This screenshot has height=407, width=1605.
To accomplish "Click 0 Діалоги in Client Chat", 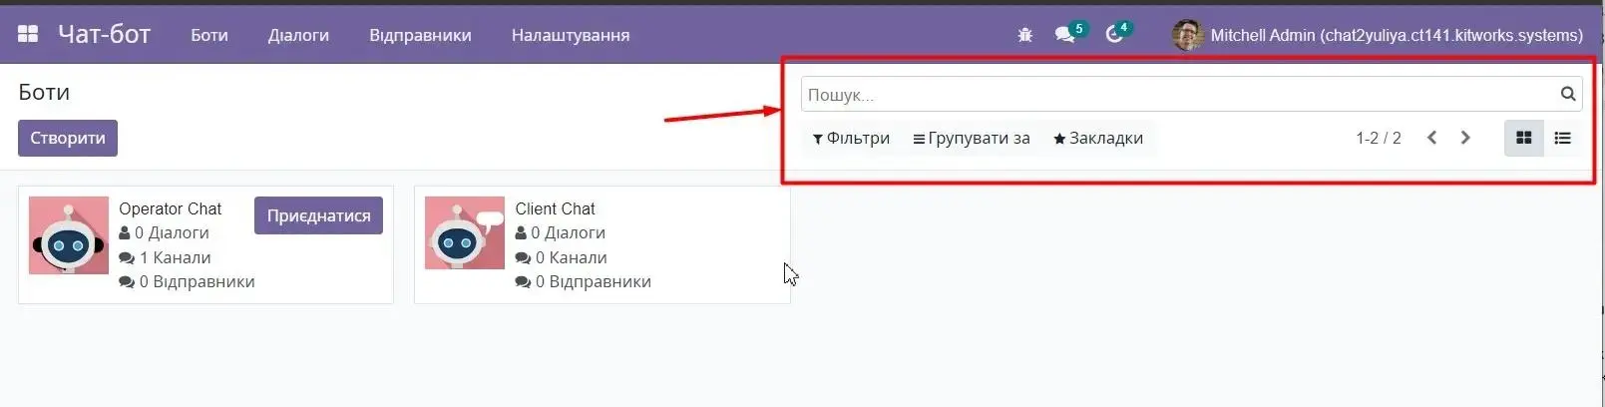I will tap(560, 232).
